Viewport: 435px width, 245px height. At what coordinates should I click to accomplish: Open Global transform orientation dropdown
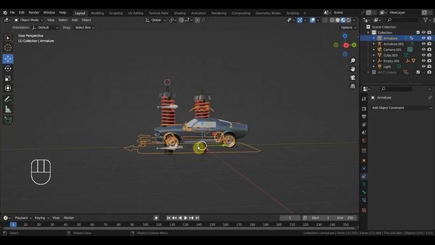pos(156,20)
